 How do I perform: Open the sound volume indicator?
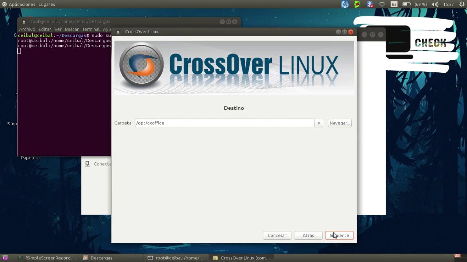[x=435, y=4]
